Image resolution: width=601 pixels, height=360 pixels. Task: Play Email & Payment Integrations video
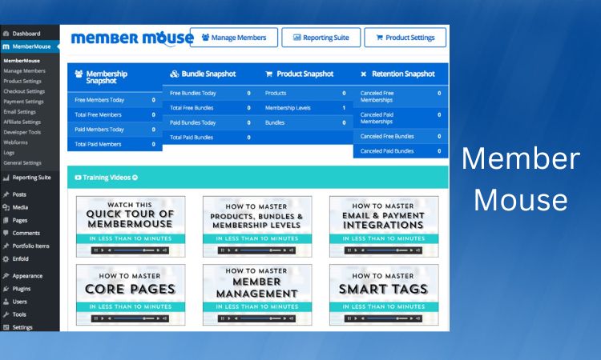click(x=384, y=226)
